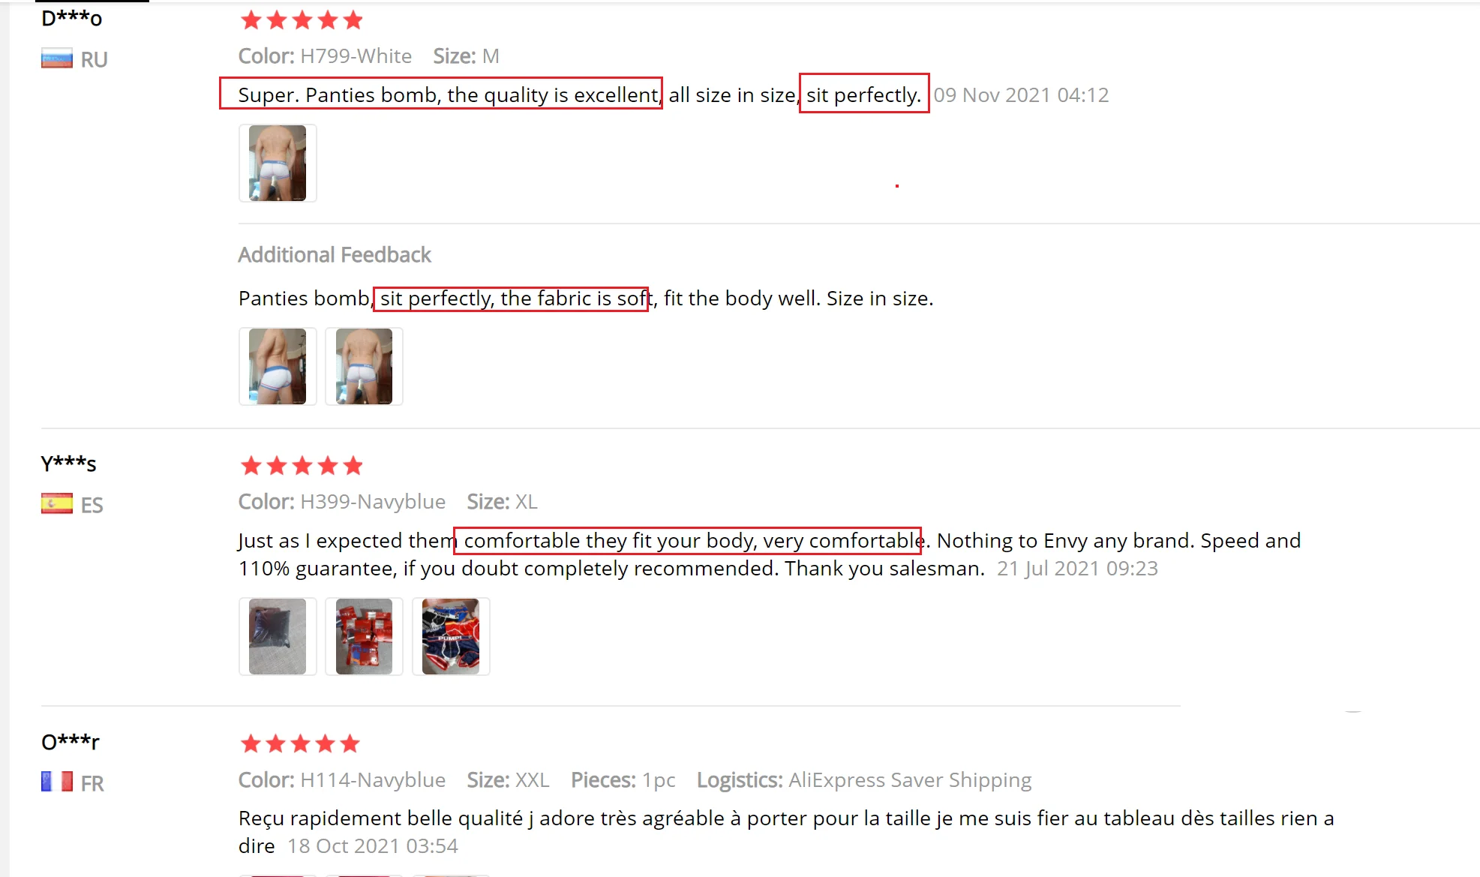Click reviewer name O***r
This screenshot has width=1480, height=877.
coord(71,742)
